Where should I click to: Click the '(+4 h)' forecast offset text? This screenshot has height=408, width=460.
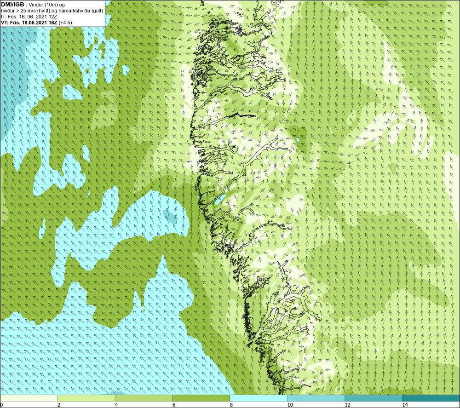pos(65,23)
